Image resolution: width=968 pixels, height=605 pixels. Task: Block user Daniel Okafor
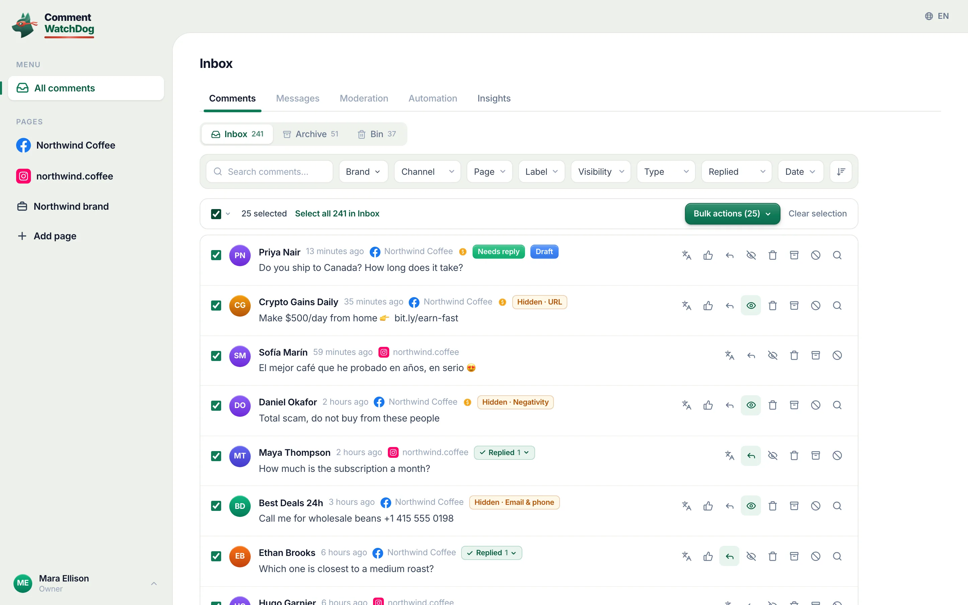click(x=816, y=405)
